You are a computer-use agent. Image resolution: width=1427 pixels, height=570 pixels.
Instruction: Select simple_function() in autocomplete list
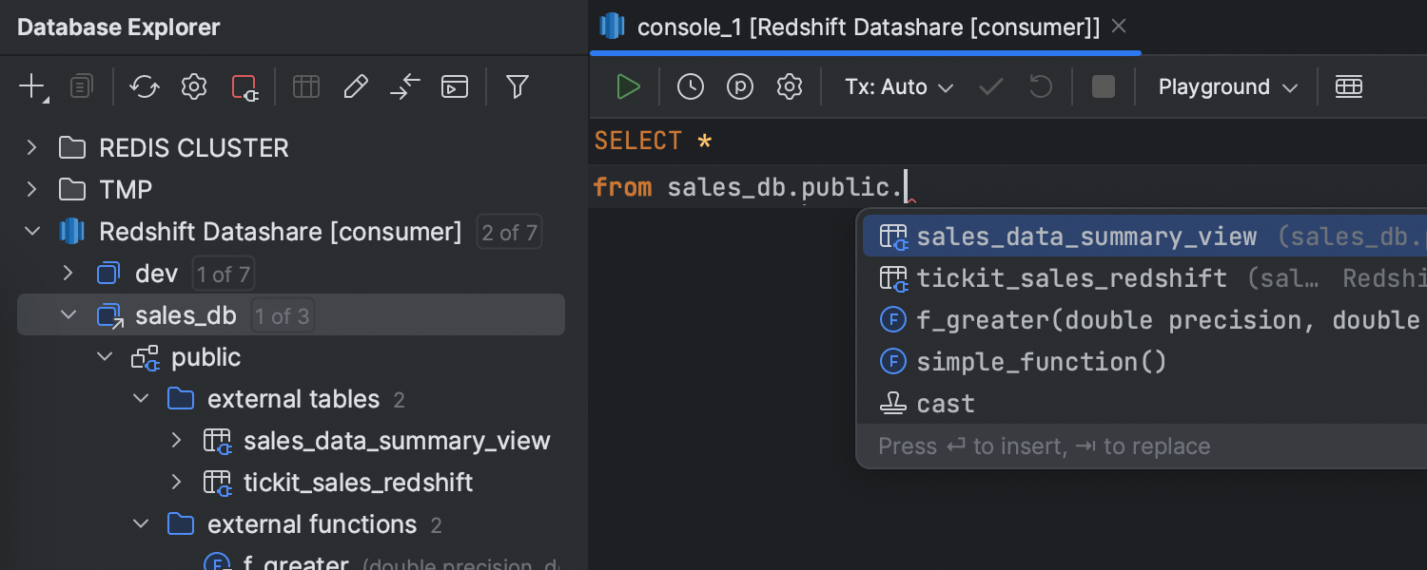(1041, 362)
